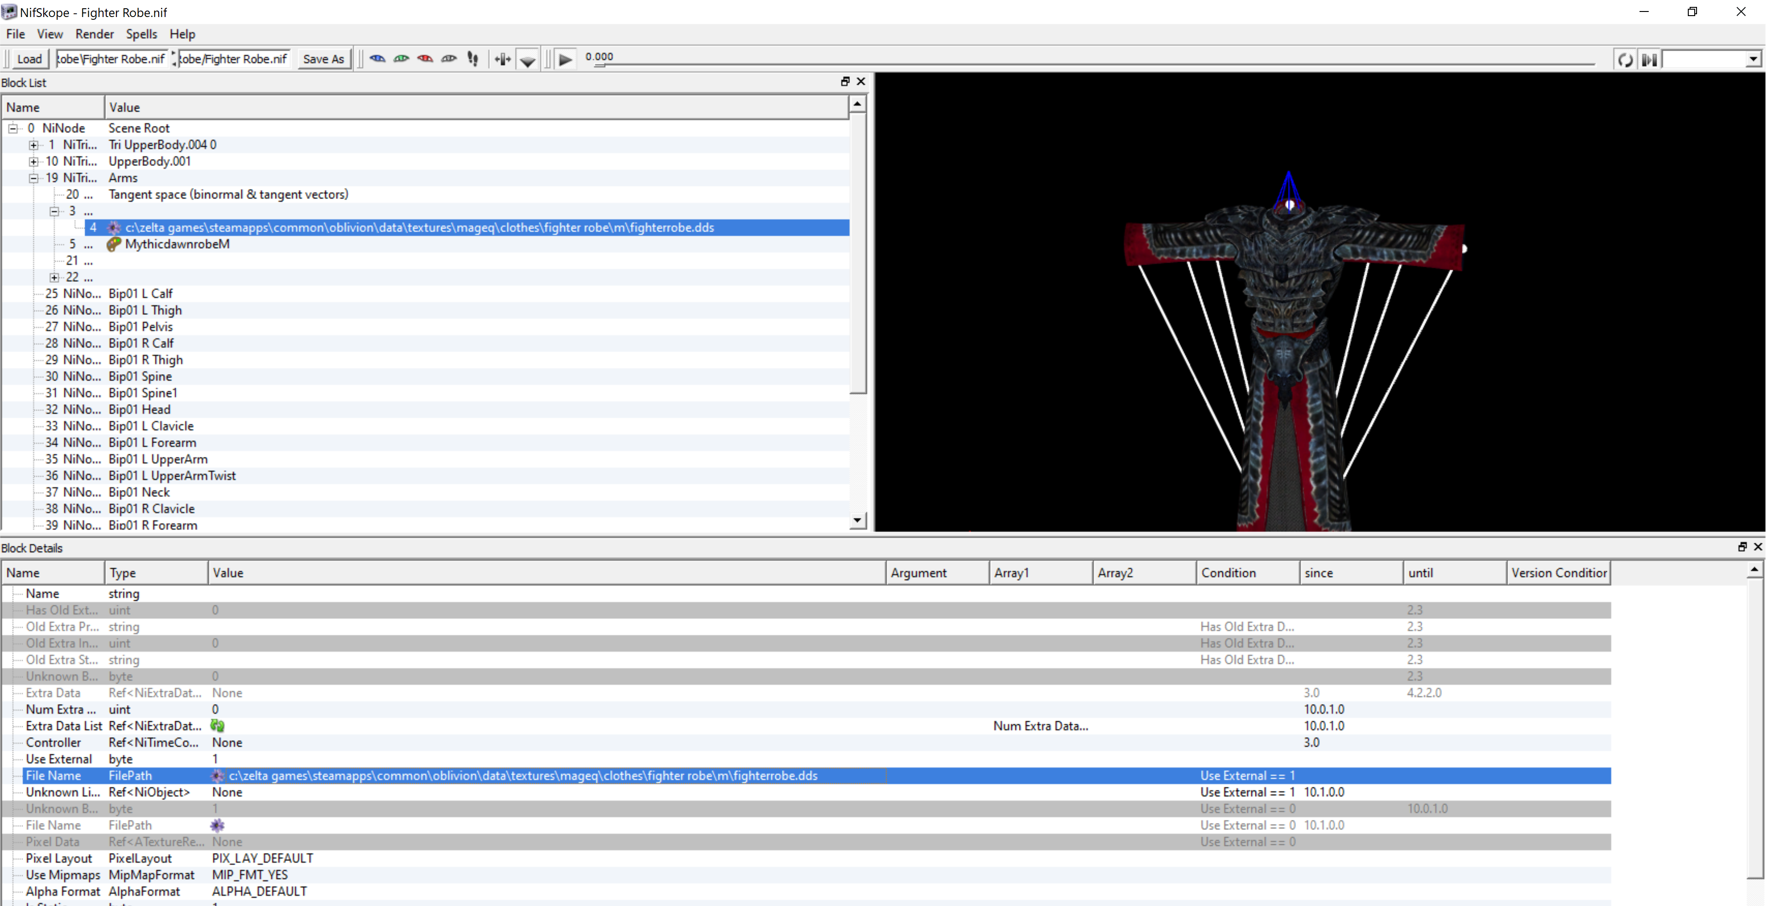Open the Render menu

tap(94, 34)
